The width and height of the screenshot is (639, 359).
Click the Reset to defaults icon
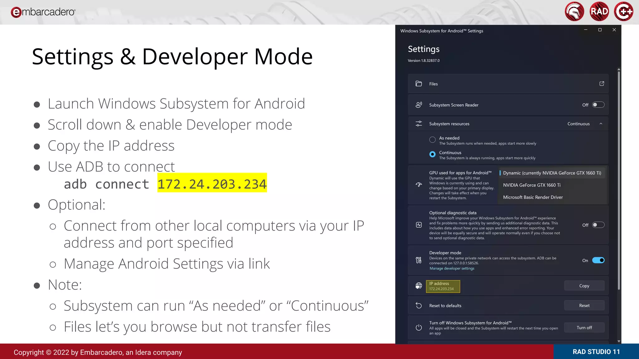pos(419,306)
